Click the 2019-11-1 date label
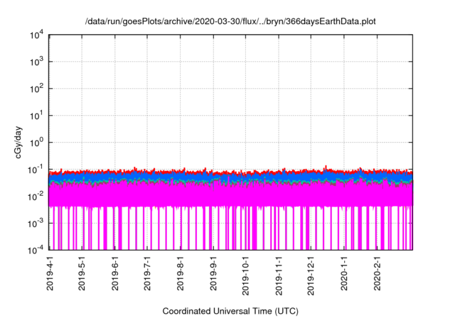Image resolution: width=455 pixels, height=318 pixels. pos(279,275)
